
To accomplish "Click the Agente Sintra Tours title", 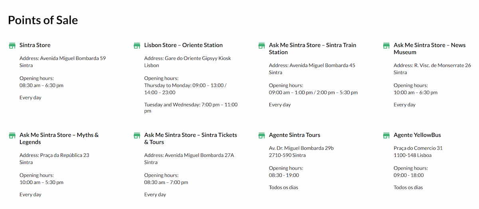I will point(295,135).
